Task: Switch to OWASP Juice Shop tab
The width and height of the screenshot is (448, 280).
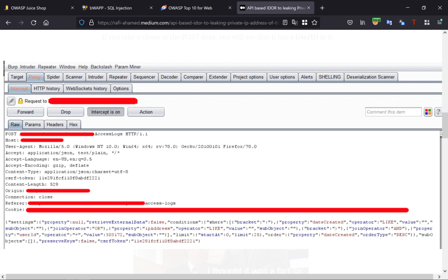Action: pos(39,8)
